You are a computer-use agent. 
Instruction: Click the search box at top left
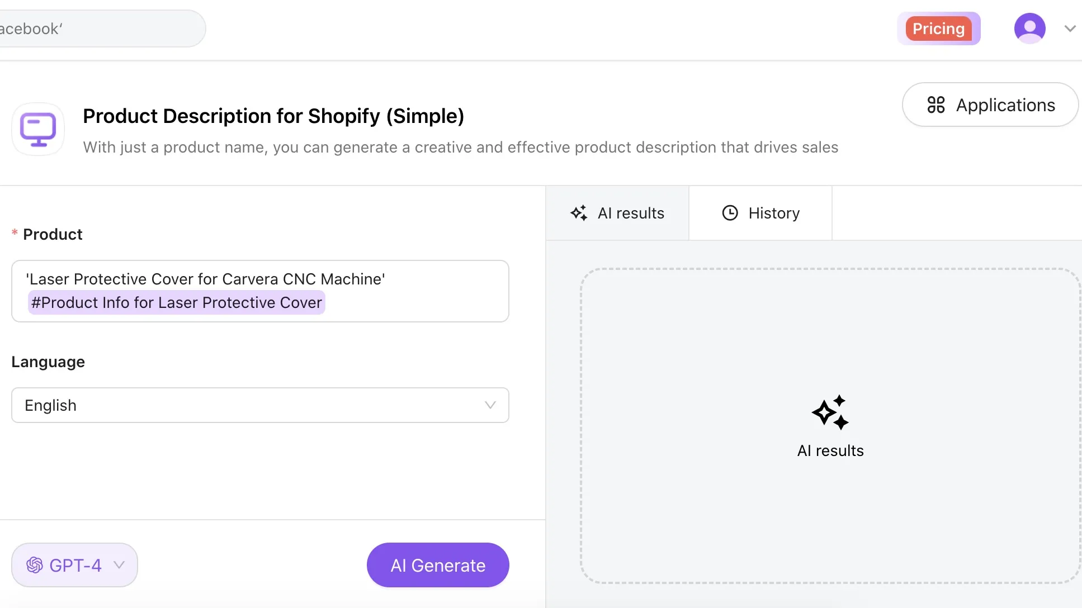101,28
